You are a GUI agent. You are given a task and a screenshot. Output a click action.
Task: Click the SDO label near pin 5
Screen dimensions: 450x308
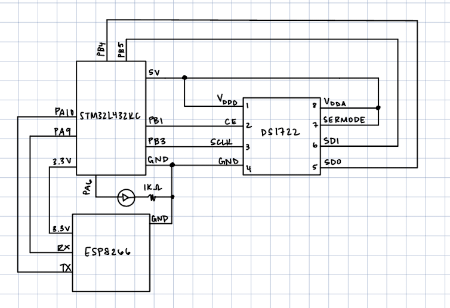click(332, 162)
